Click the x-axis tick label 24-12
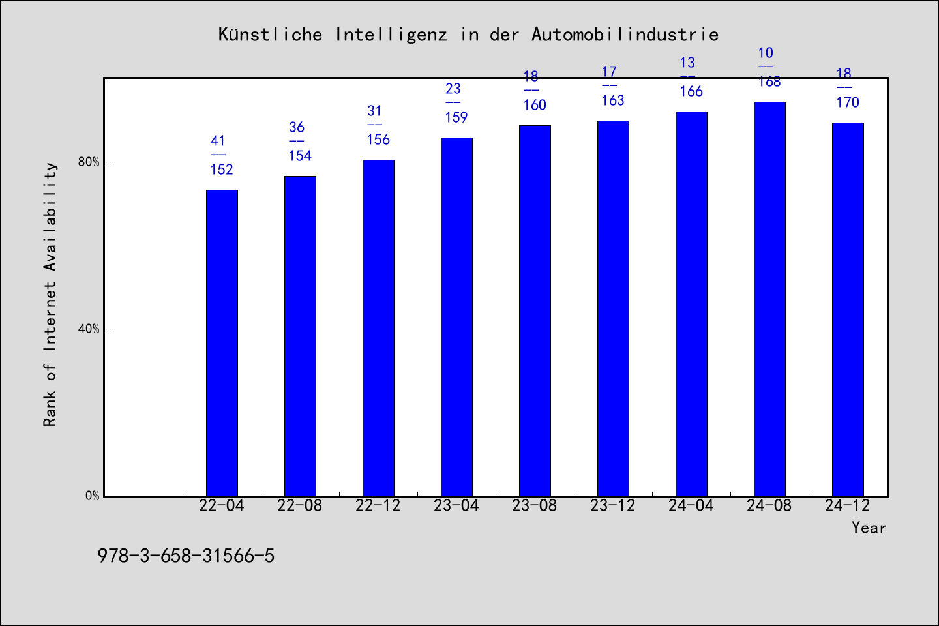This screenshot has height=626, width=939. coord(848,505)
